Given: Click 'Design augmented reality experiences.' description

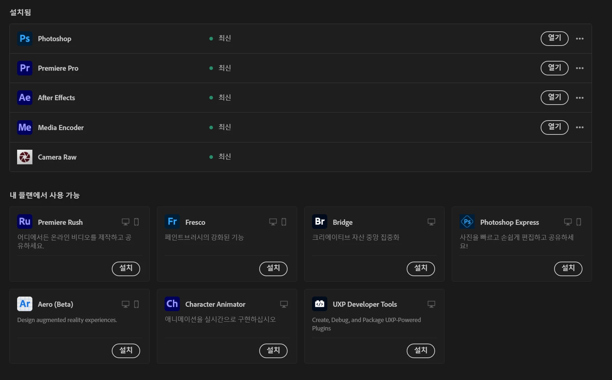Looking at the screenshot, I should click(x=67, y=320).
